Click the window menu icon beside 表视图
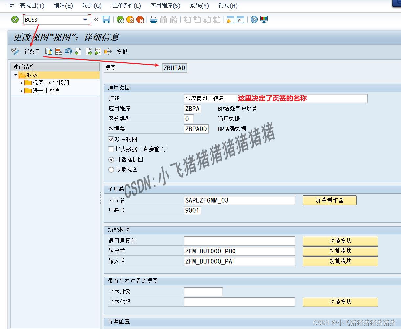The image size is (401, 329). 11,6
